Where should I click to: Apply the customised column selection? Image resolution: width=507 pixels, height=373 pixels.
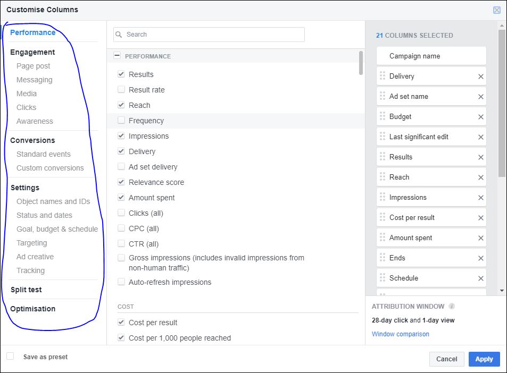(484, 359)
